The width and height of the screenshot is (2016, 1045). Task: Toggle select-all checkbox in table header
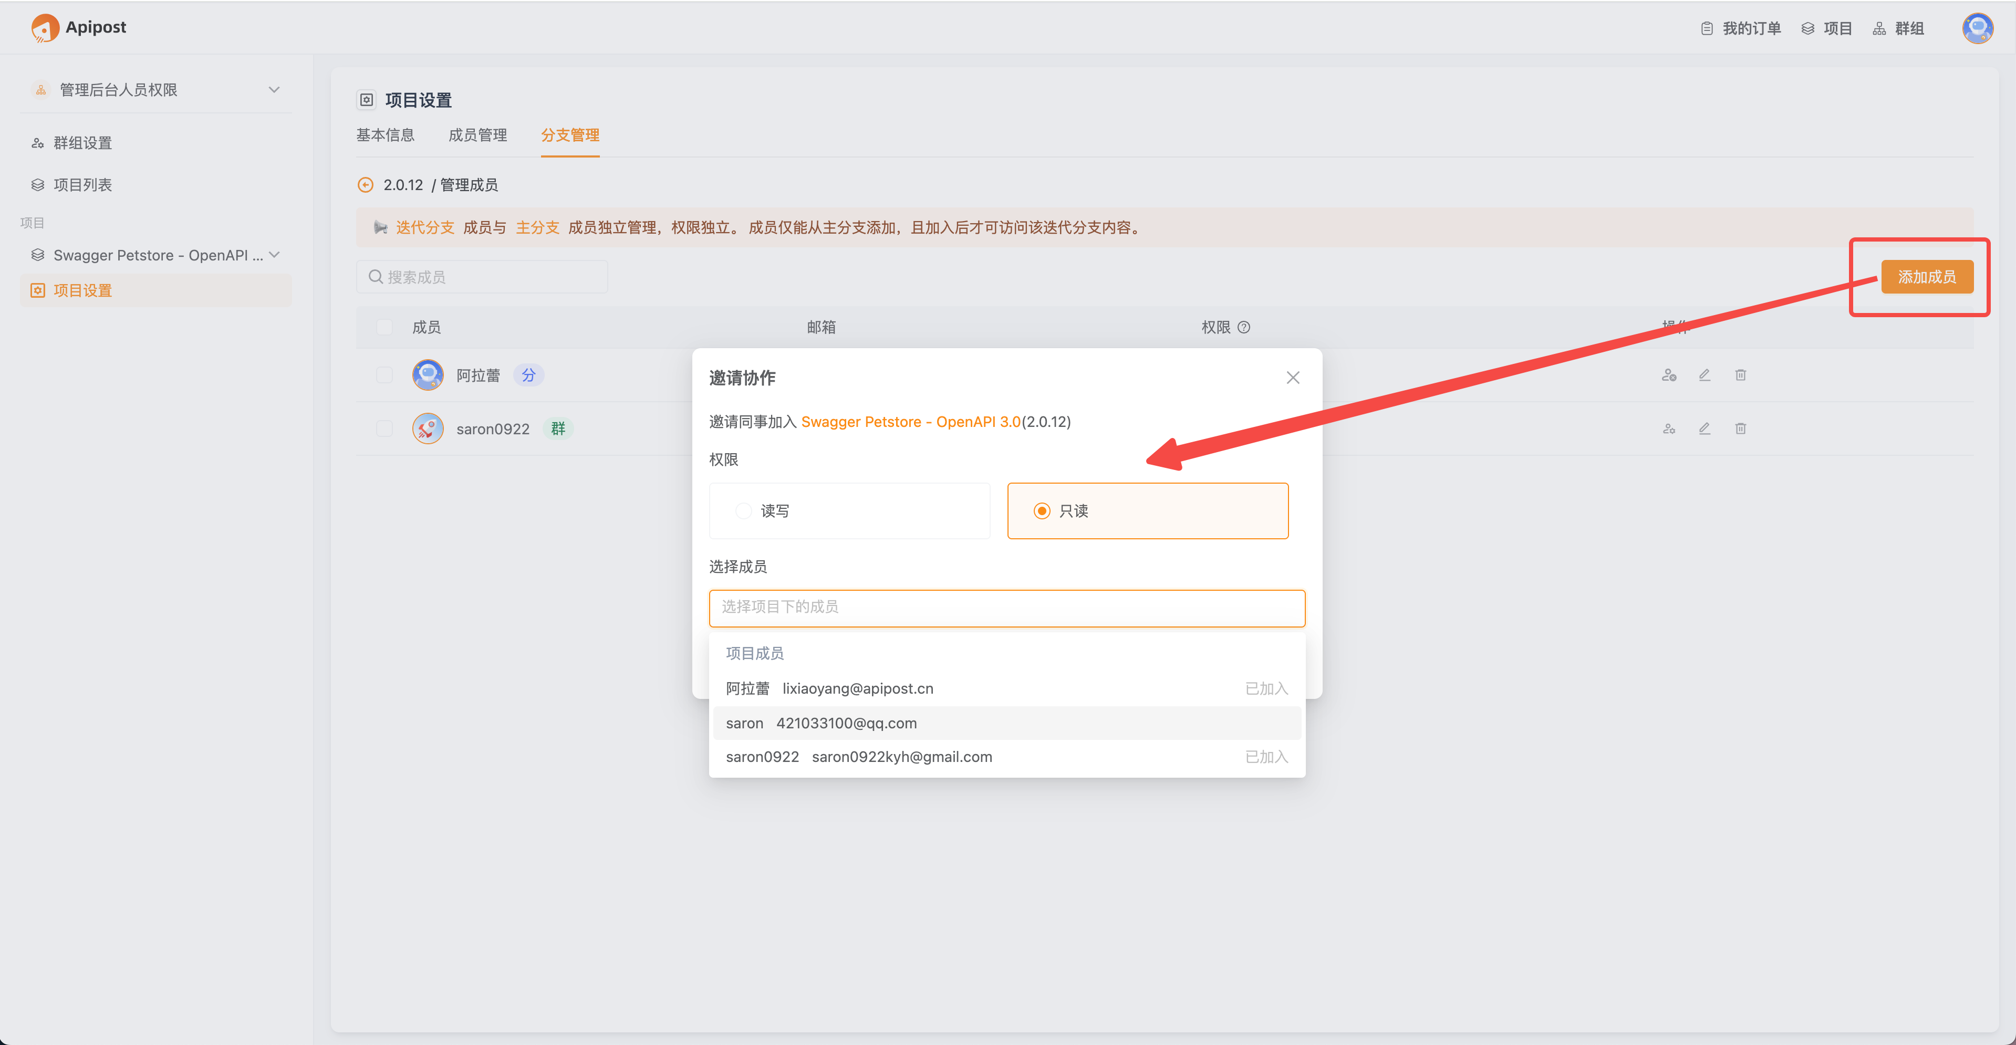point(385,327)
